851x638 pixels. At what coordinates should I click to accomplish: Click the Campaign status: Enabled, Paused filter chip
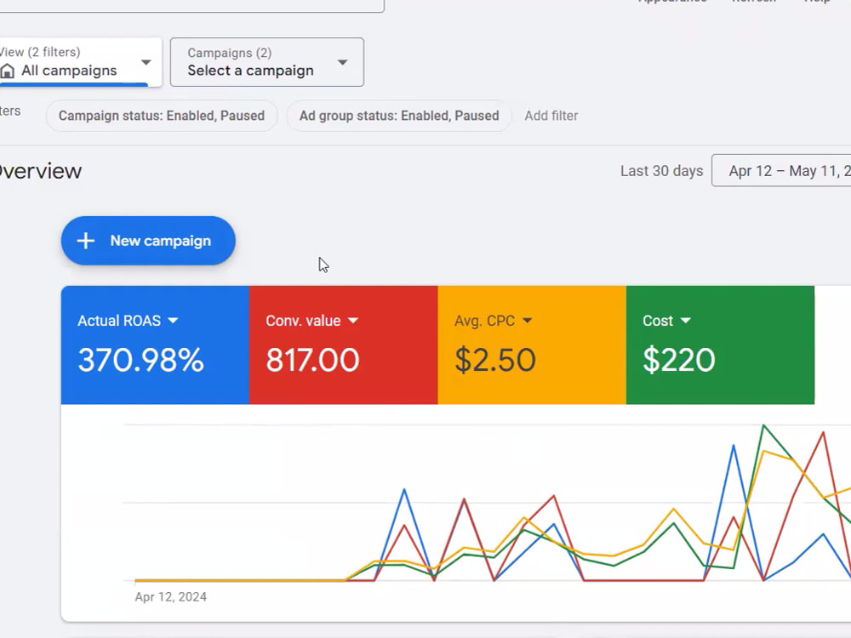click(162, 116)
